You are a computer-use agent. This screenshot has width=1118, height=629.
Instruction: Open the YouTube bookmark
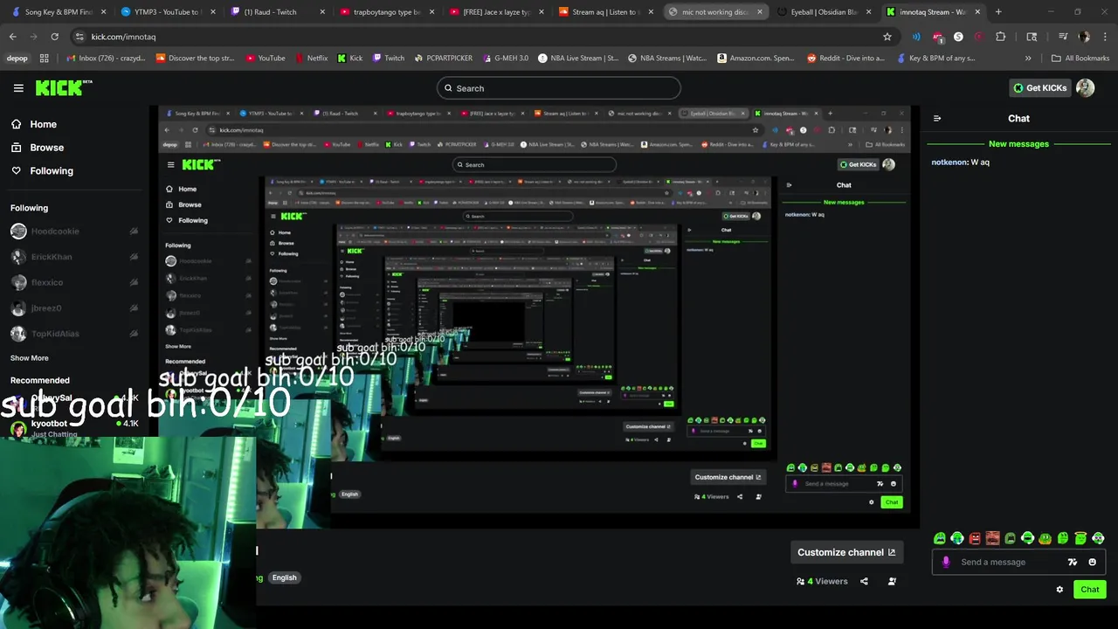click(266, 59)
